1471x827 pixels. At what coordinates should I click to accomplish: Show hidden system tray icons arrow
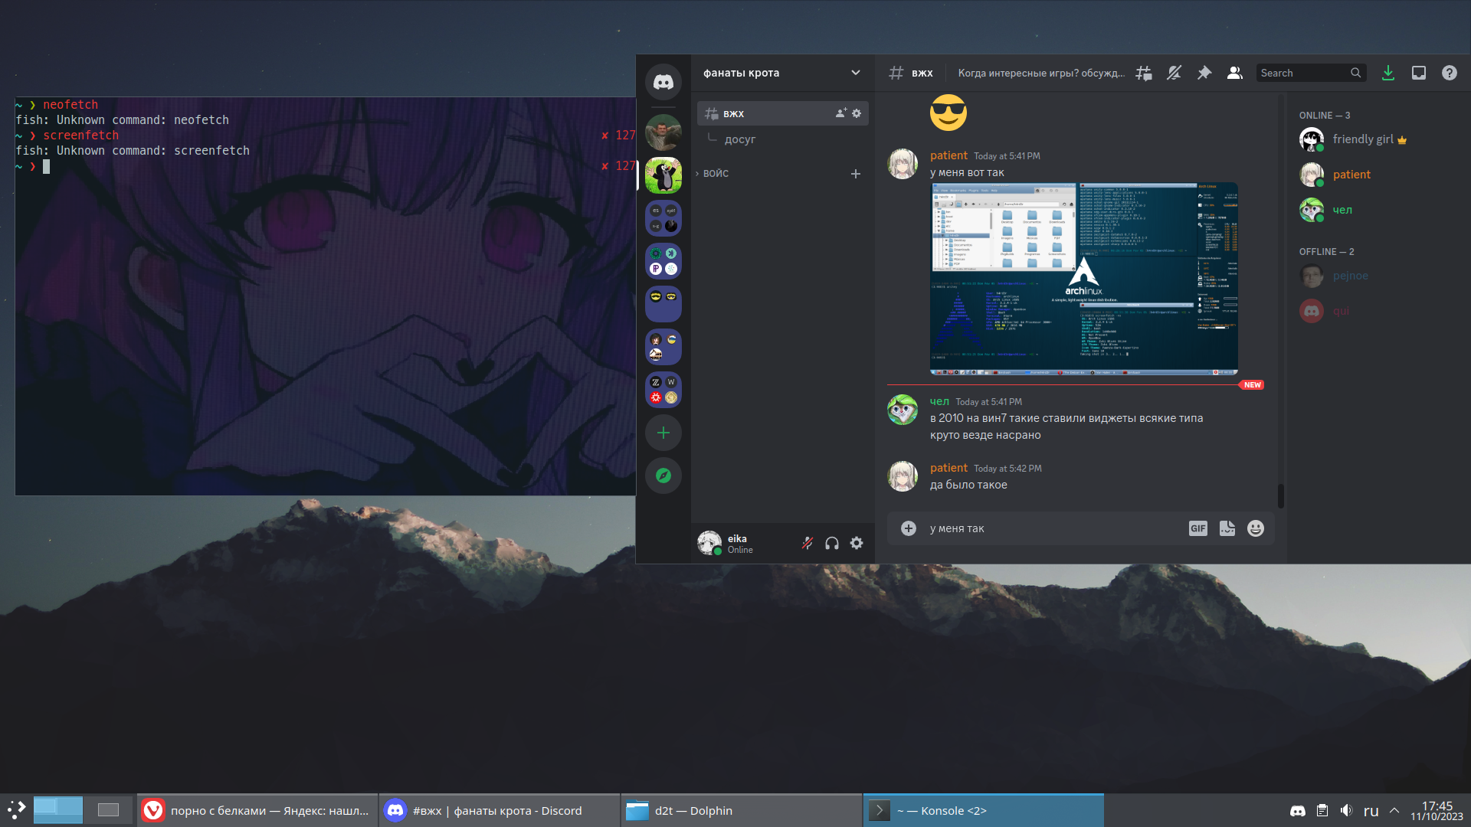[1394, 810]
